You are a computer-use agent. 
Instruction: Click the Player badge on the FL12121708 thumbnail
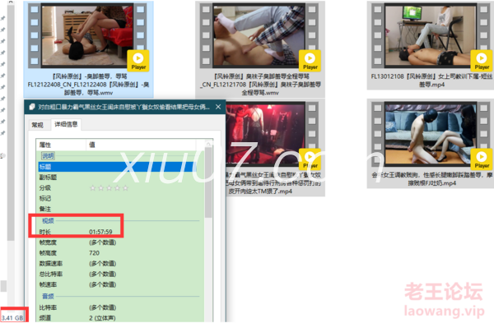click(x=310, y=61)
